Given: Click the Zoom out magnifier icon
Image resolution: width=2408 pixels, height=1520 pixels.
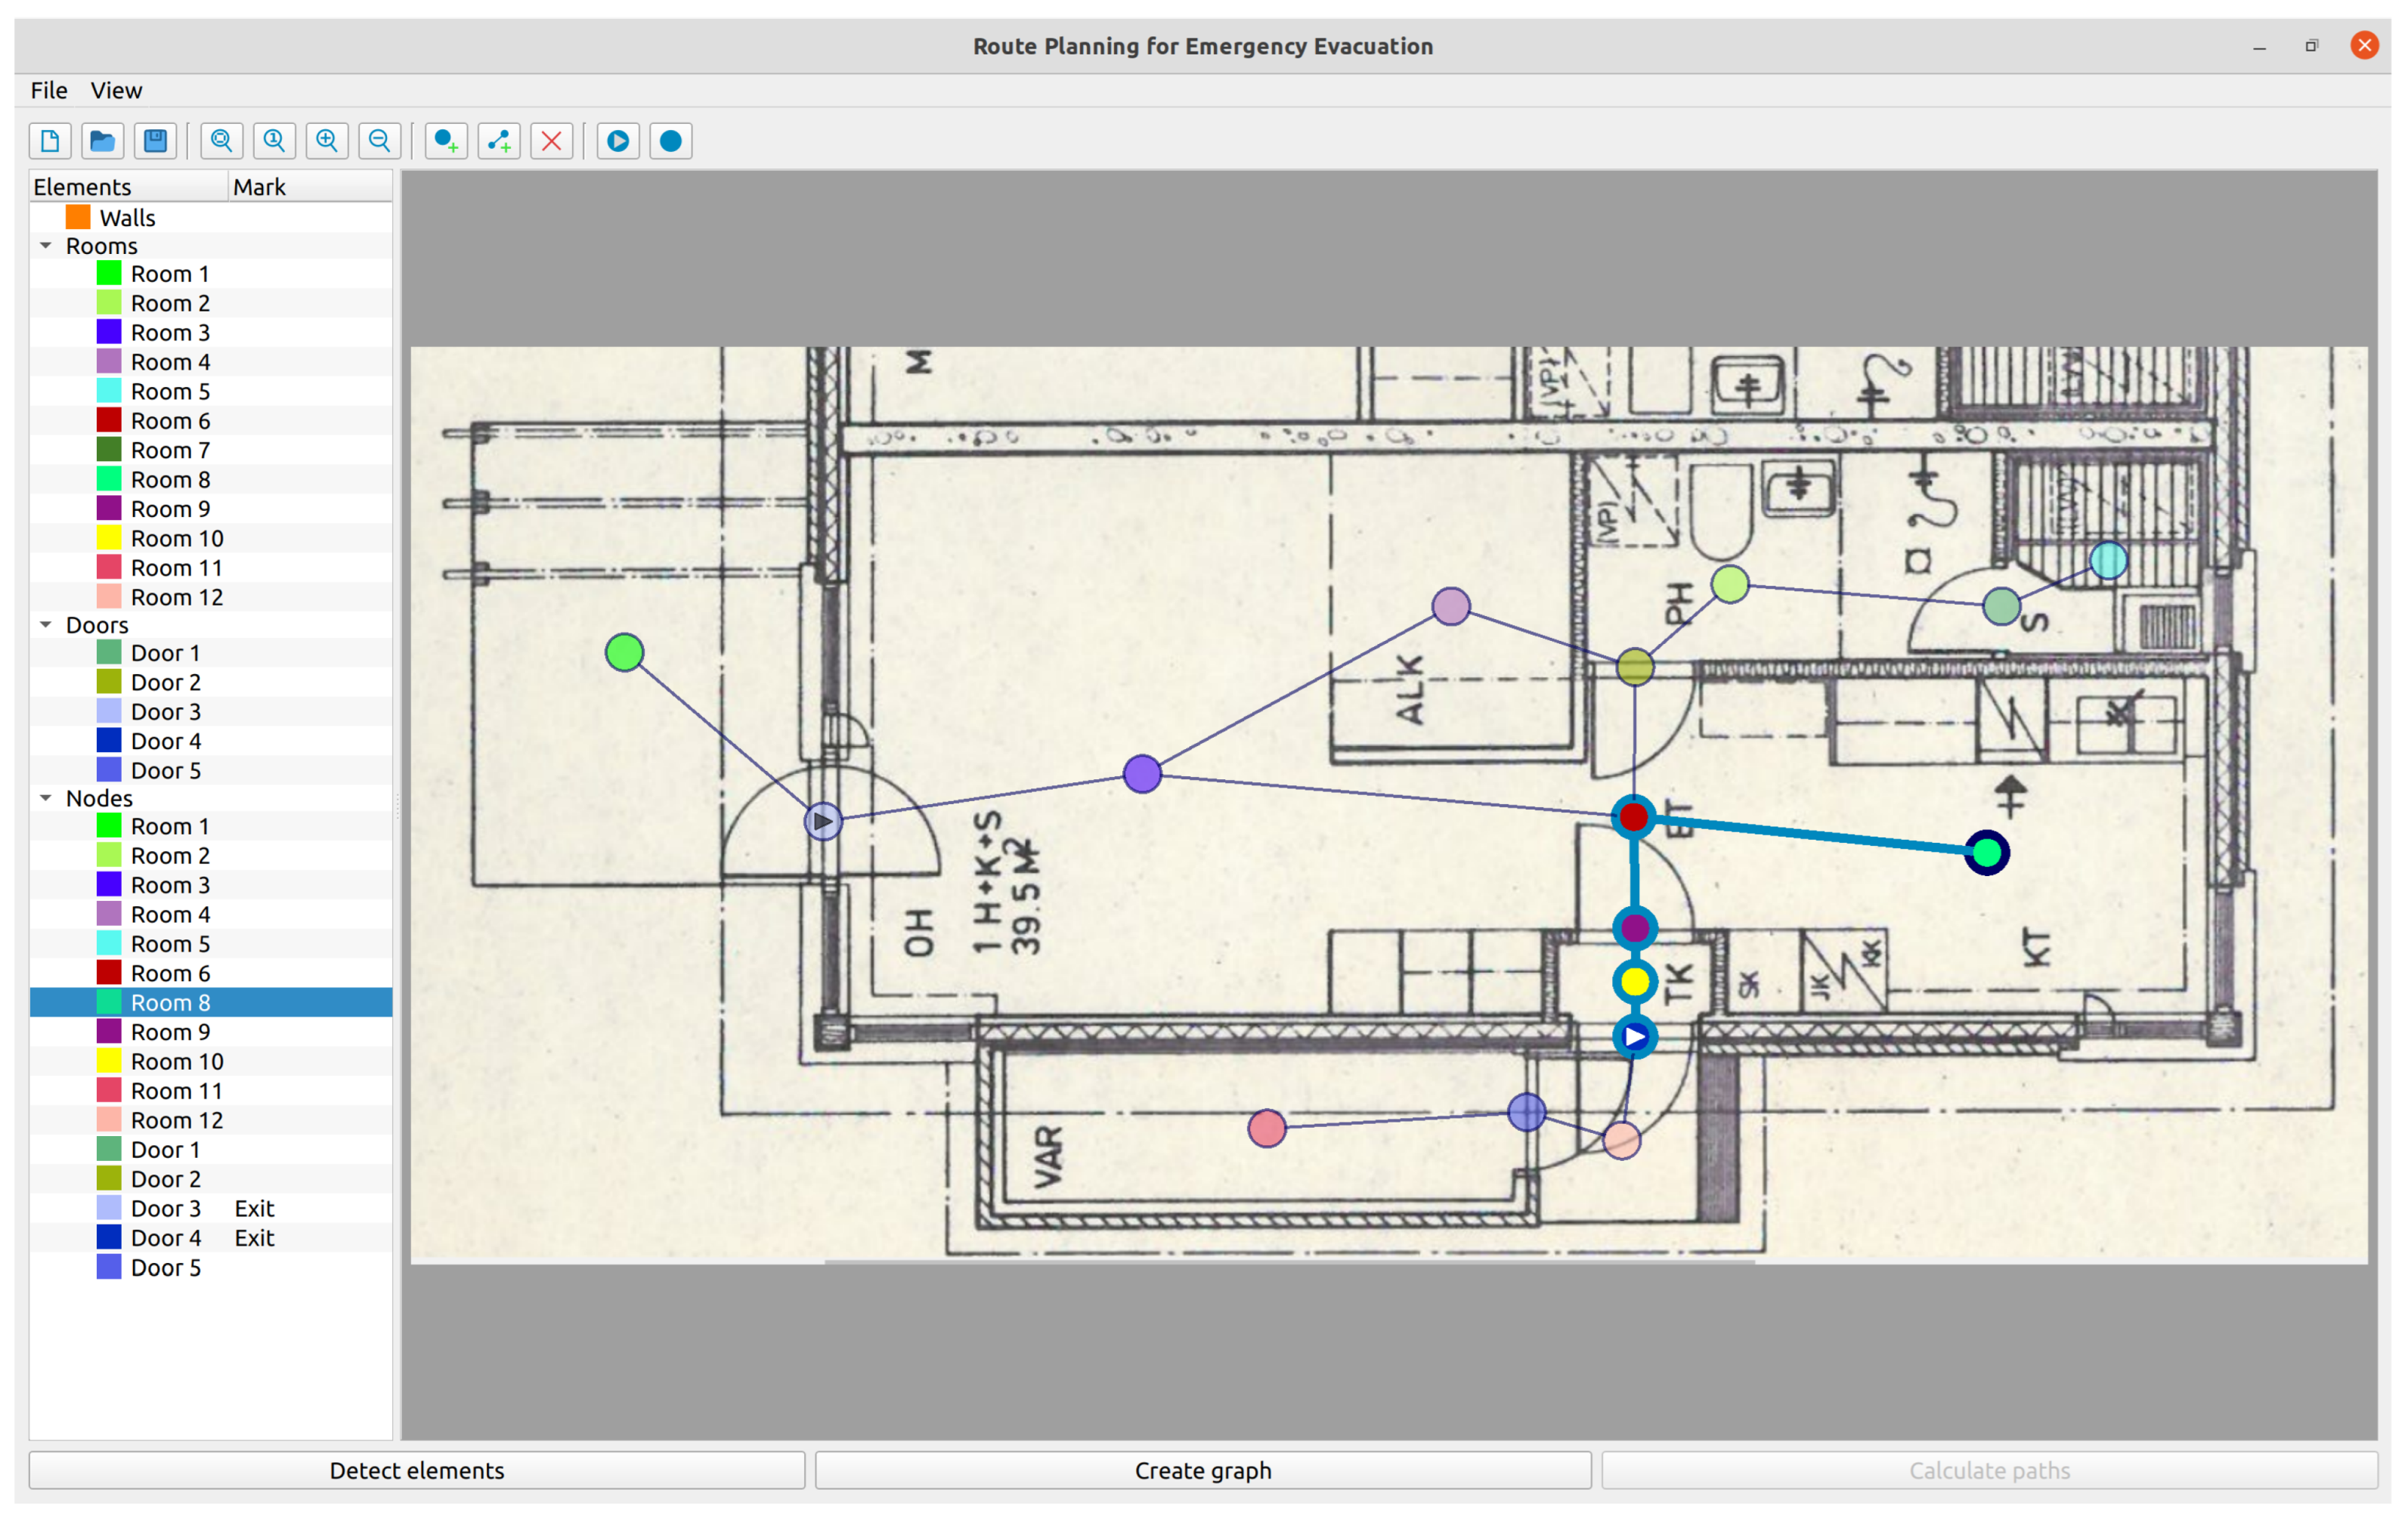Looking at the screenshot, I should tap(380, 141).
